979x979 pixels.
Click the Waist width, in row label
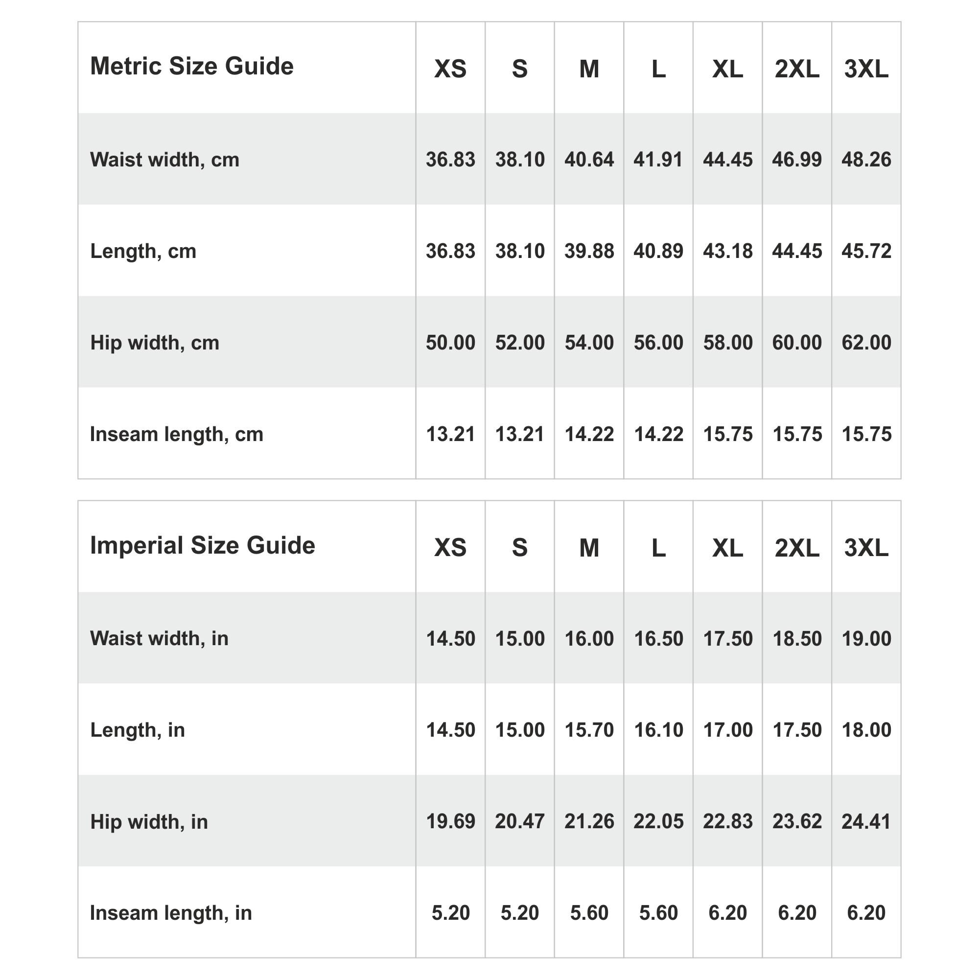159,638
